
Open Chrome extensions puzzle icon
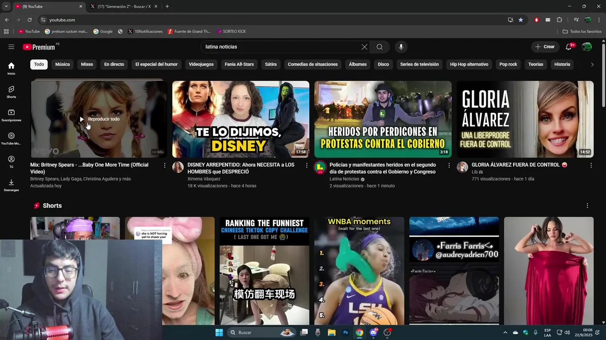tap(559, 20)
